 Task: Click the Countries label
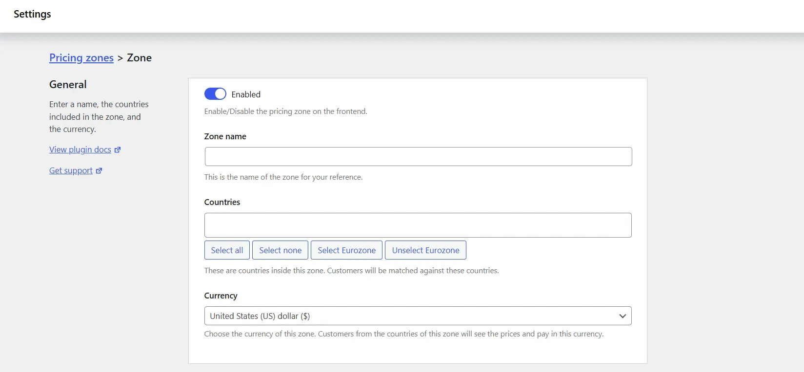[222, 202]
